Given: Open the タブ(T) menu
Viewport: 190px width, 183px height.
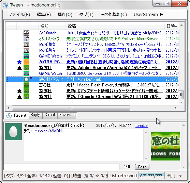Looking at the screenshot, I should click(86, 15).
